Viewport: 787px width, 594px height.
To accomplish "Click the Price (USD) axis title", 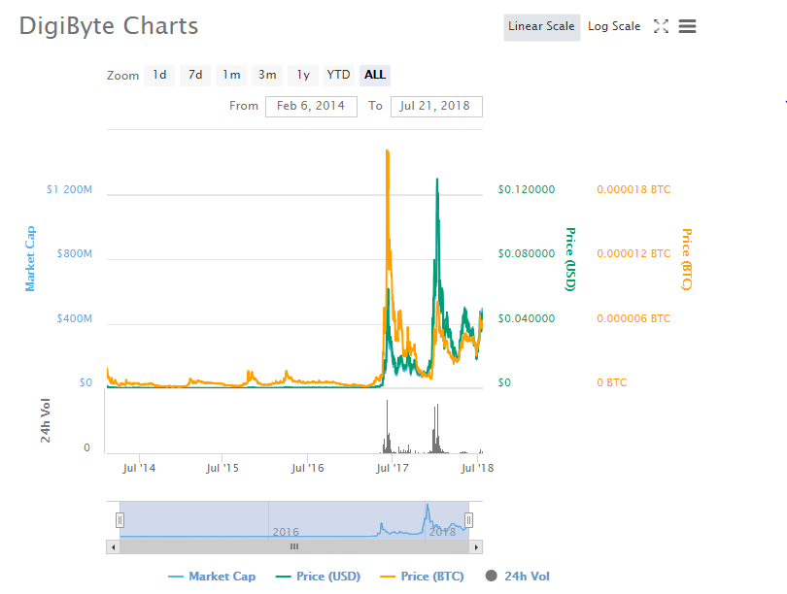I will tap(570, 259).
